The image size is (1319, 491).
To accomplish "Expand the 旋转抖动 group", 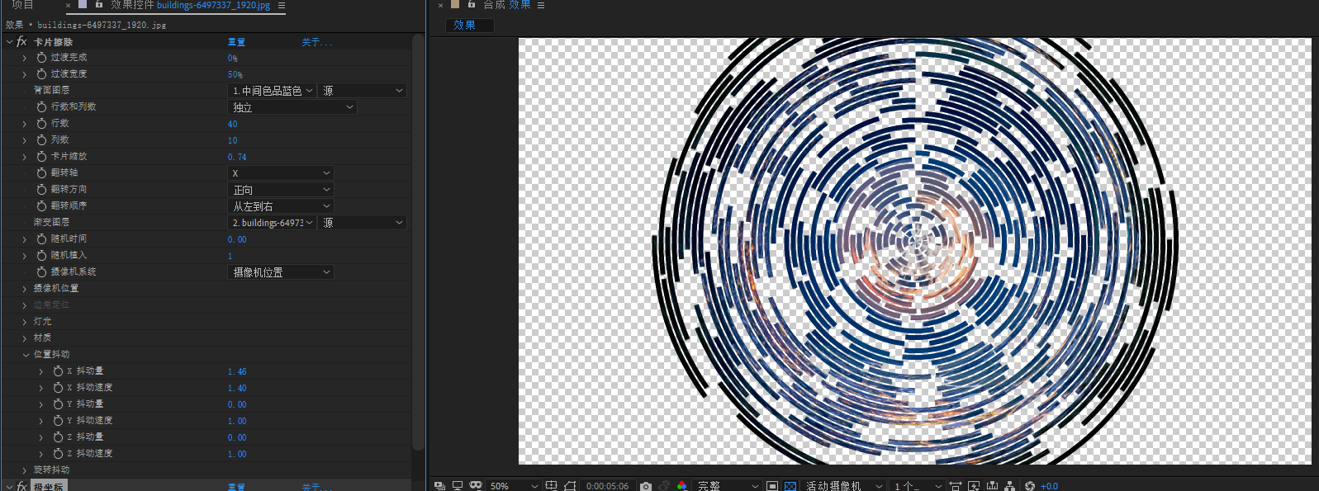I will 25,470.
